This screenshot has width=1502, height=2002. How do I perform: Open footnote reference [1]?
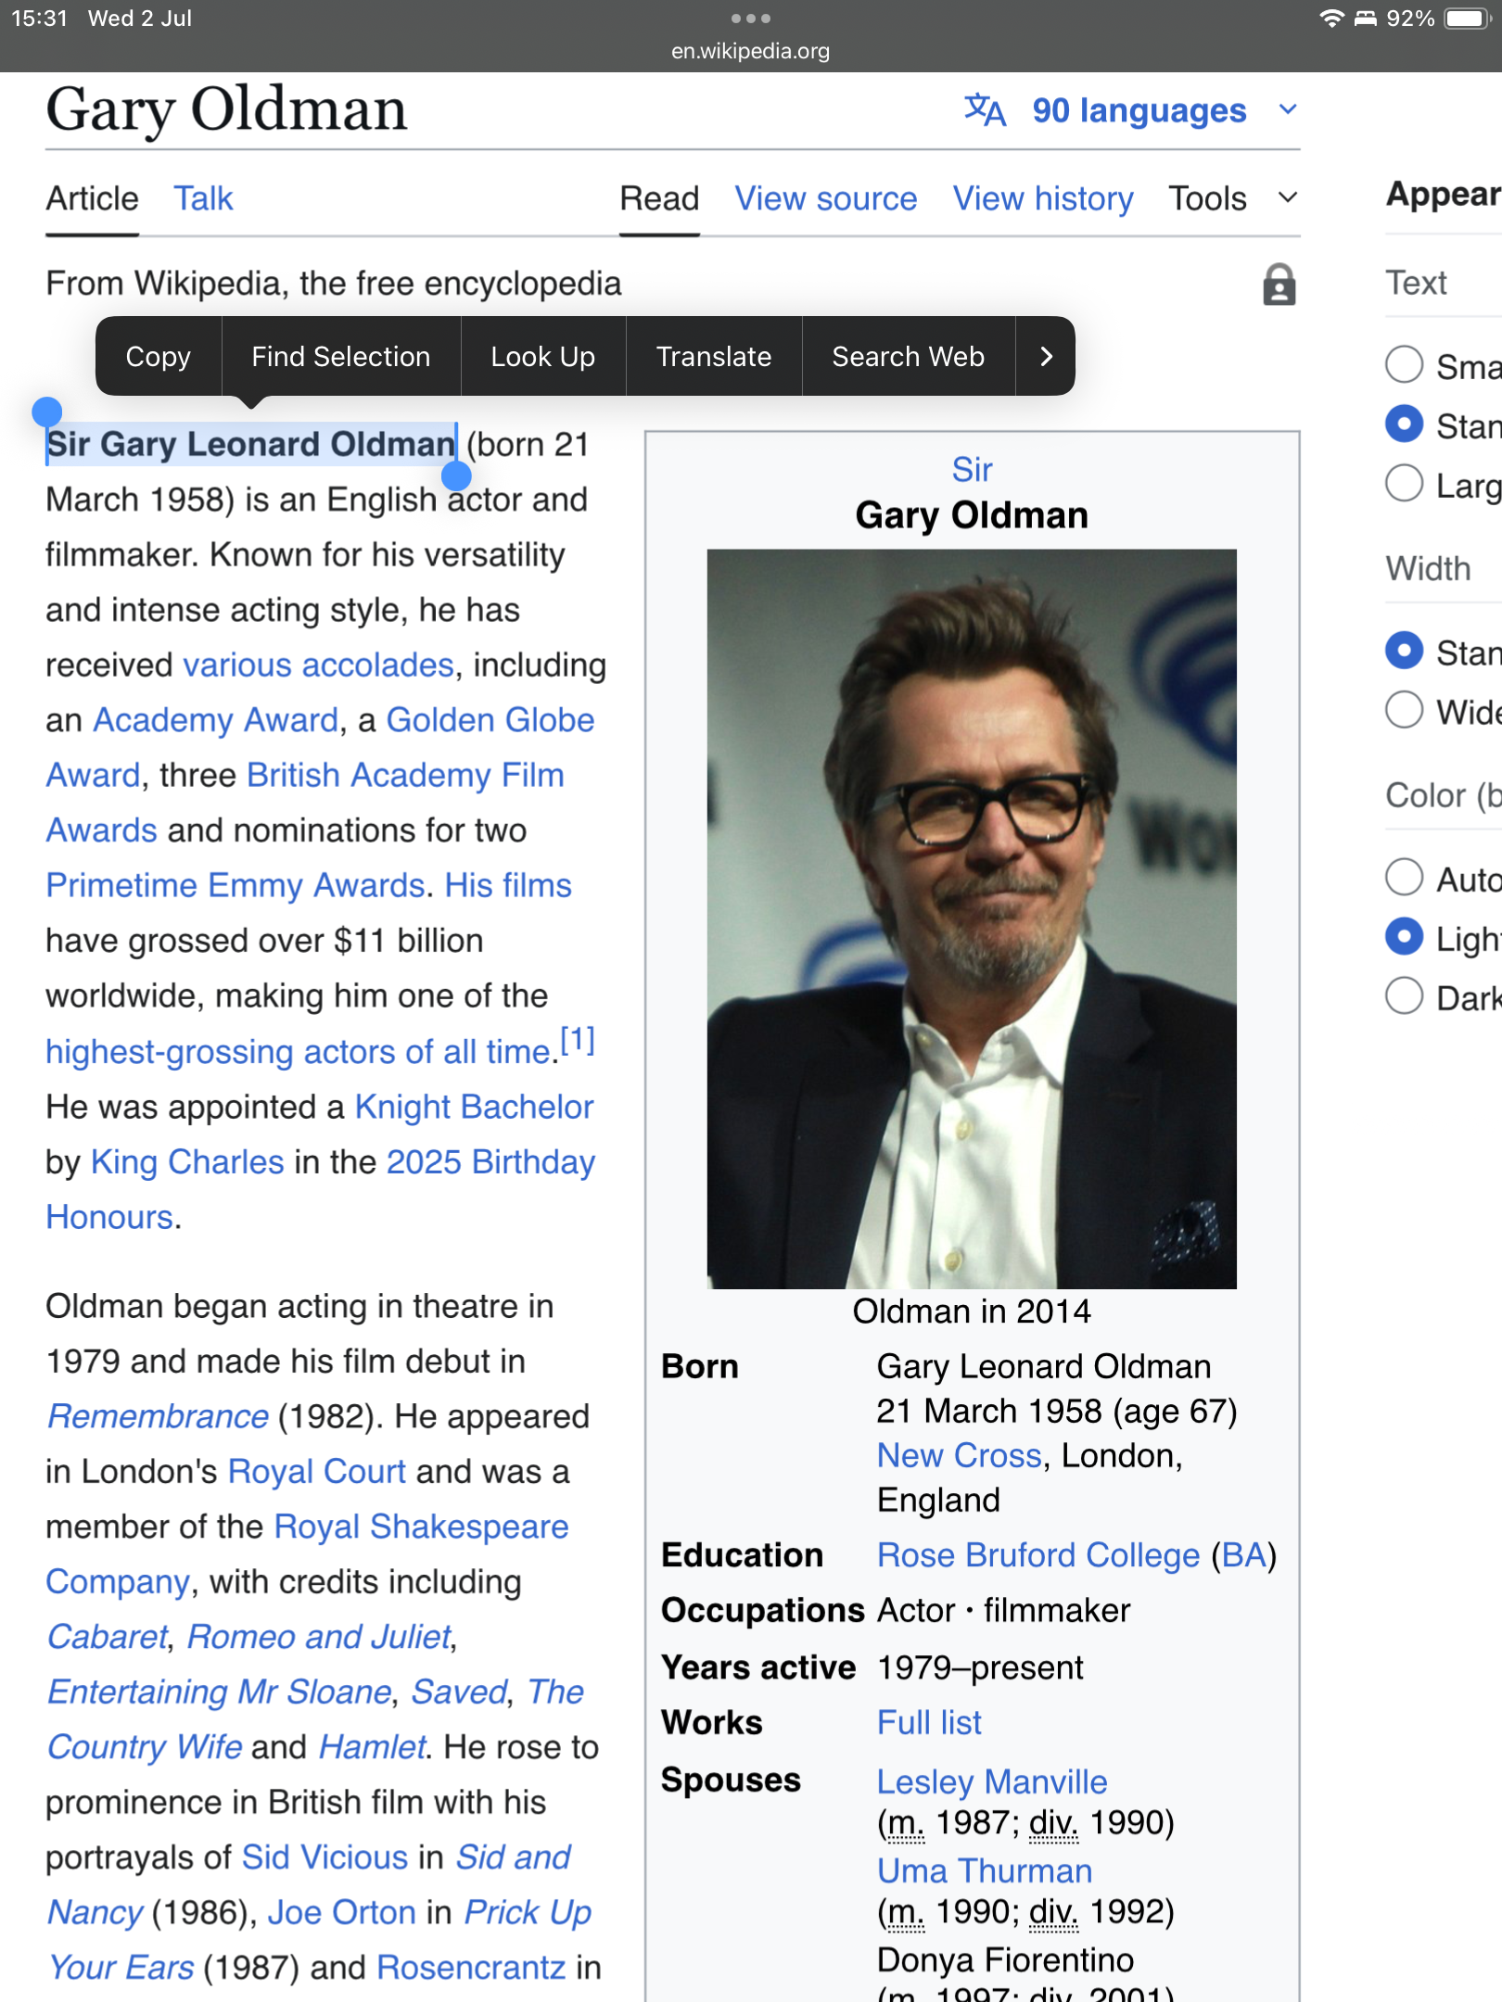[x=578, y=1040]
